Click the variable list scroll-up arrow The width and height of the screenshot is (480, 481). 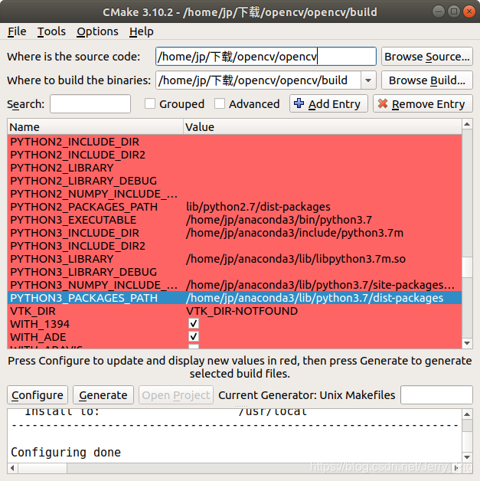click(467, 124)
